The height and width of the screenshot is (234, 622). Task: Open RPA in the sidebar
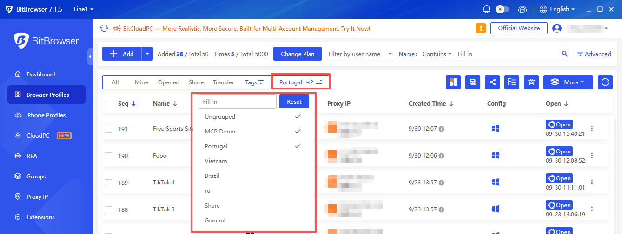46,156
